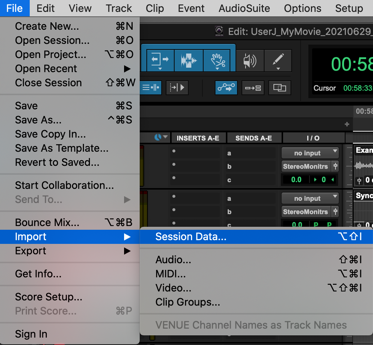This screenshot has height=345, width=373.
Task: Open Edit window view selector icon
Action: tap(161, 138)
